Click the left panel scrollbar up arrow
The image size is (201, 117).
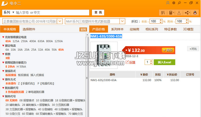tap(87, 35)
